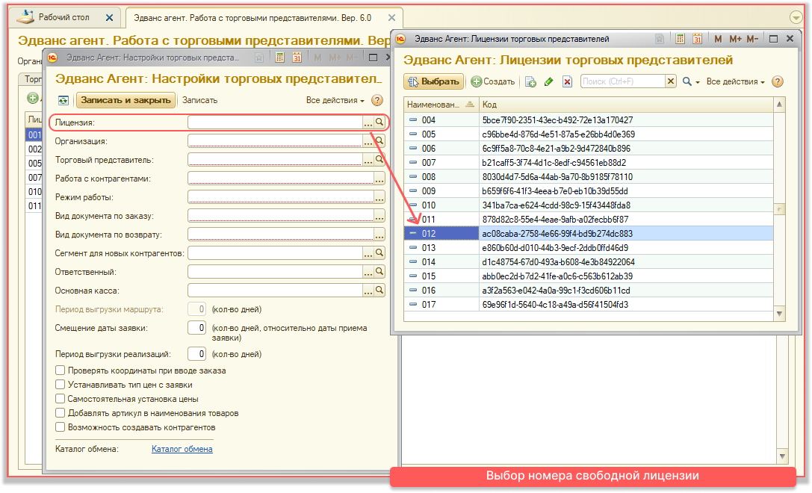Click the refresh icon in settings toolbar
This screenshot has width=812, height=493.
point(63,100)
